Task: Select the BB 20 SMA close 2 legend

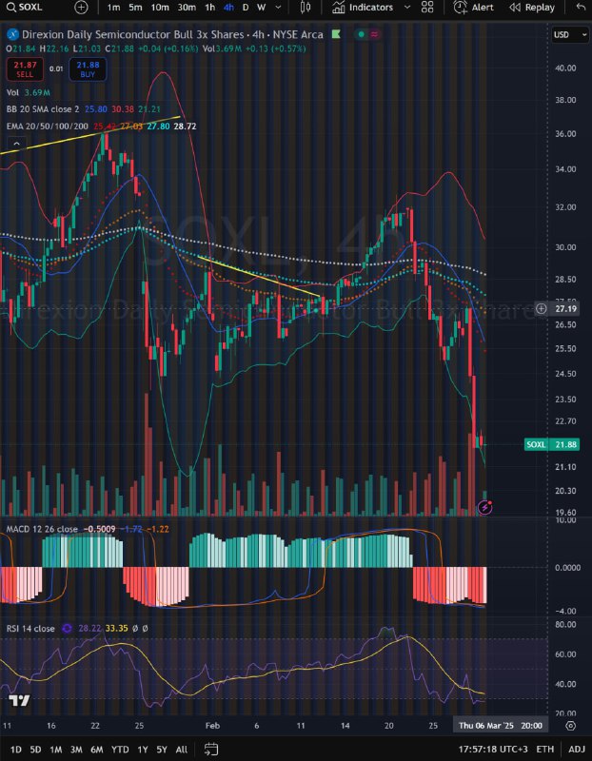Action: [43, 109]
